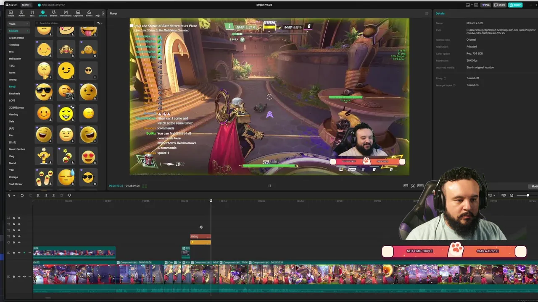The height and width of the screenshot is (302, 538).
Task: Select the AI generated sticker category
Action: (16, 38)
